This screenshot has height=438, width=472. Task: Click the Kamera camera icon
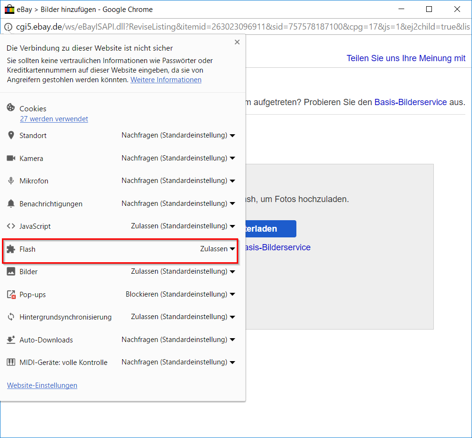pyautogui.click(x=11, y=158)
